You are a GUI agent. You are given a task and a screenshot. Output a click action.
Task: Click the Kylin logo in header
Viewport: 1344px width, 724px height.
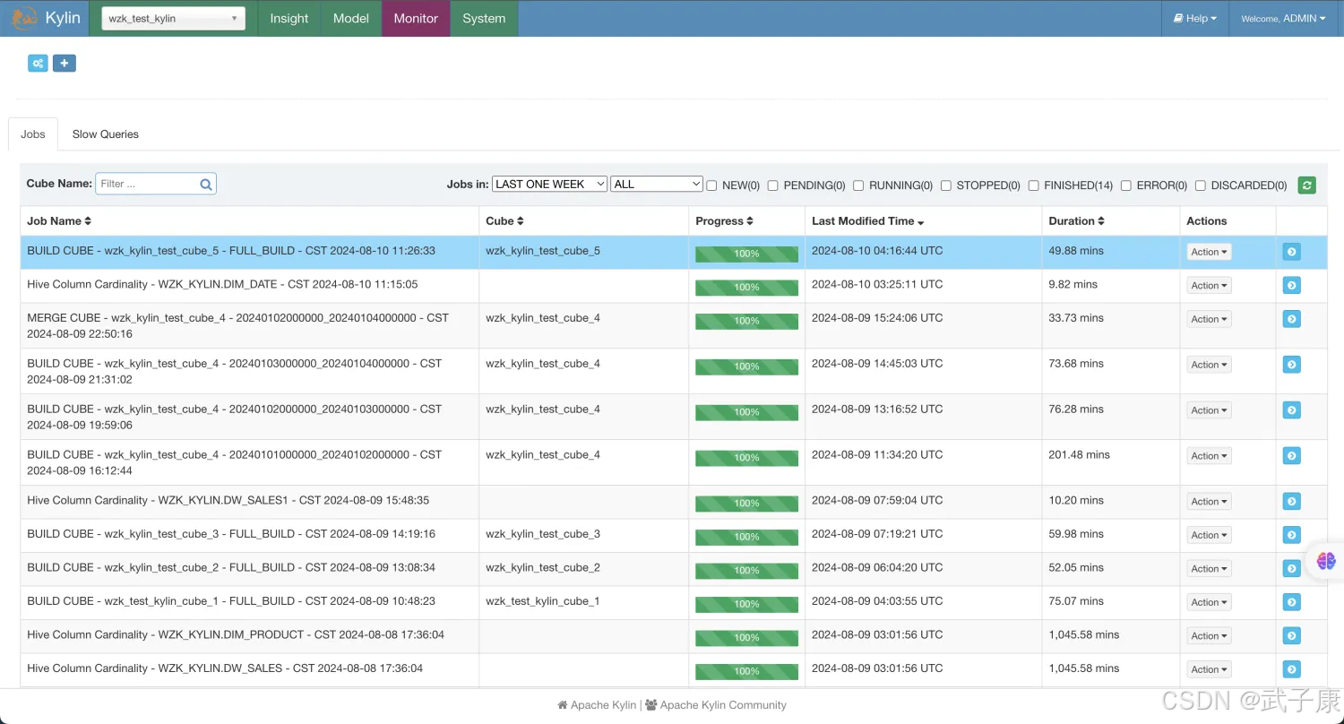coord(25,18)
